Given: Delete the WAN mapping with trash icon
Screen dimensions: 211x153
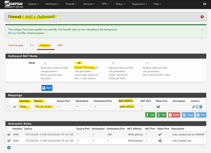Looking at the screenshot, I should pyautogui.click(x=201, y=107).
